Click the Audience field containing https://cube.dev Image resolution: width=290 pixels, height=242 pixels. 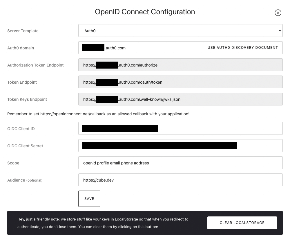pyautogui.click(x=180, y=180)
